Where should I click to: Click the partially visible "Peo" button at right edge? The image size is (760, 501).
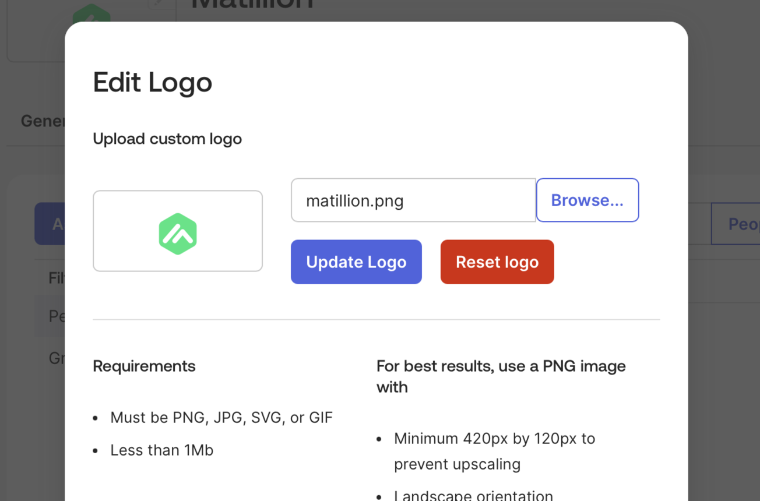tap(736, 224)
